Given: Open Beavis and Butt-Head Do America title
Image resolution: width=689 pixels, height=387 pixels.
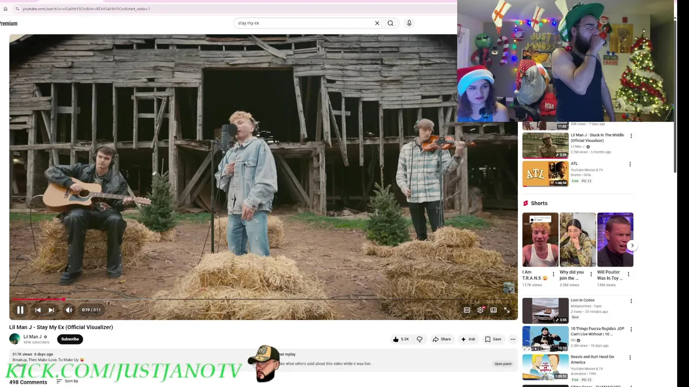Looking at the screenshot, I should (592, 360).
